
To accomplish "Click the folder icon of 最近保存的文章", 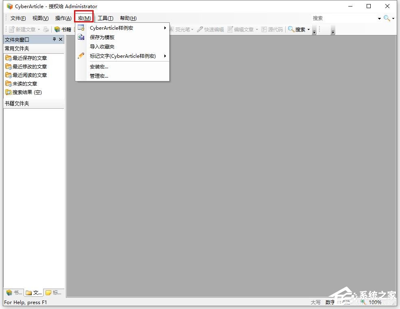I will tap(9, 58).
